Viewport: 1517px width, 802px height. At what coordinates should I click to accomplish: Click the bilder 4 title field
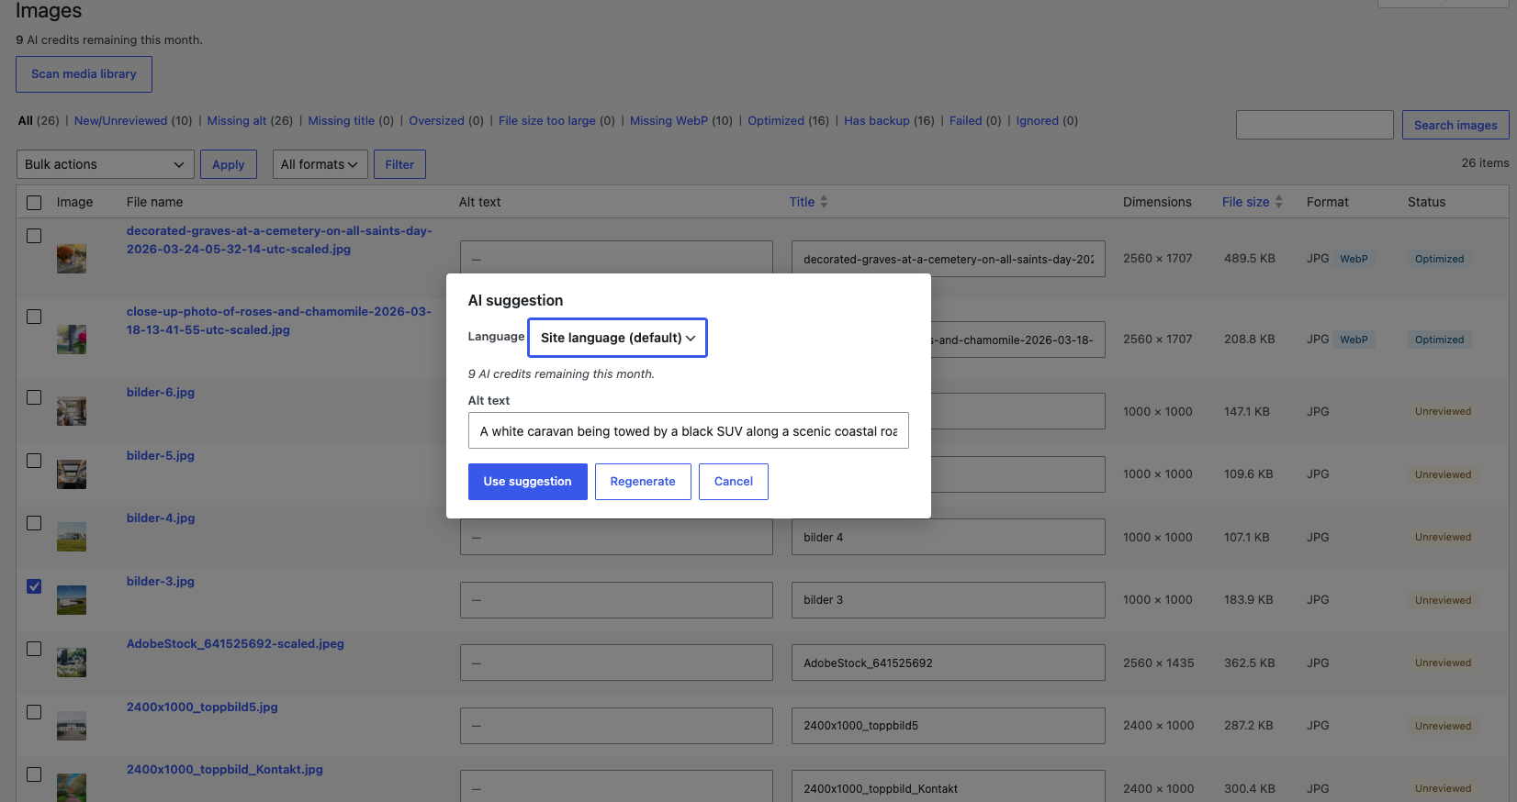[x=949, y=537]
